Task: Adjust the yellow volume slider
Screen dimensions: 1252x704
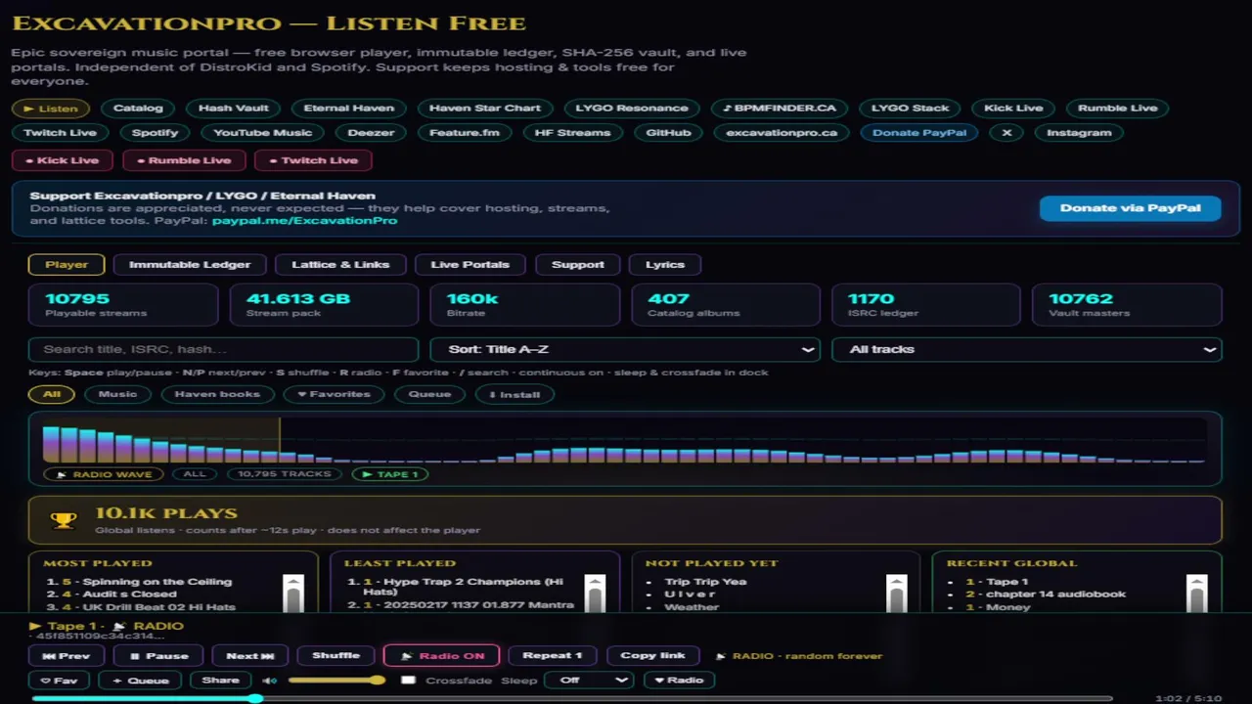Action: (x=336, y=681)
